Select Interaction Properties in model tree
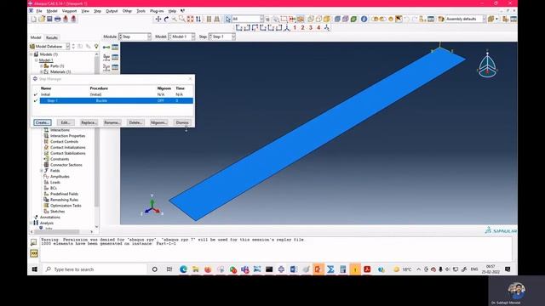545x306 pixels. (x=67, y=136)
